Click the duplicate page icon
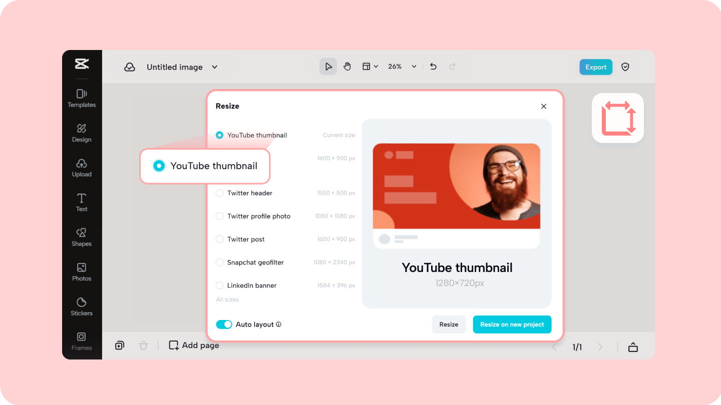This screenshot has height=405, width=721. pos(119,345)
